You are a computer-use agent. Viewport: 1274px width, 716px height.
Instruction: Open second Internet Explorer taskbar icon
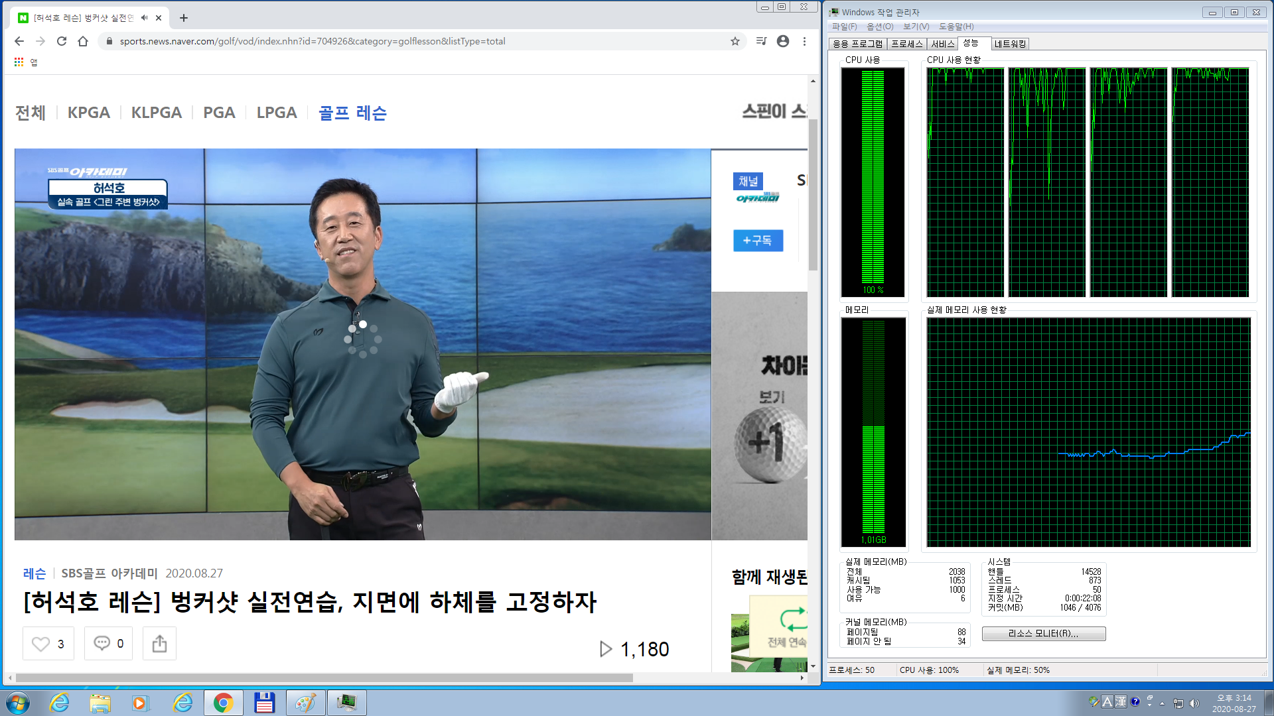click(182, 703)
